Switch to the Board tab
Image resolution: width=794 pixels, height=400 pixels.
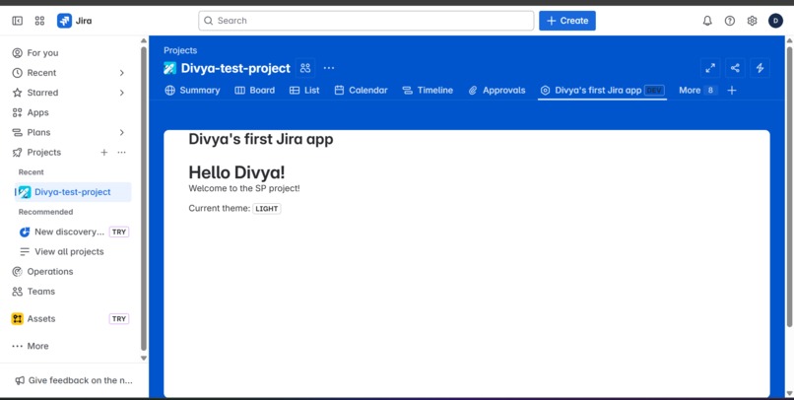pos(255,90)
